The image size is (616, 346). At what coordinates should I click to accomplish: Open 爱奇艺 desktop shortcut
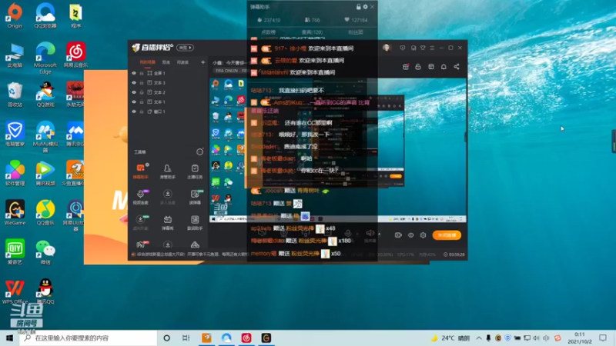click(x=15, y=251)
